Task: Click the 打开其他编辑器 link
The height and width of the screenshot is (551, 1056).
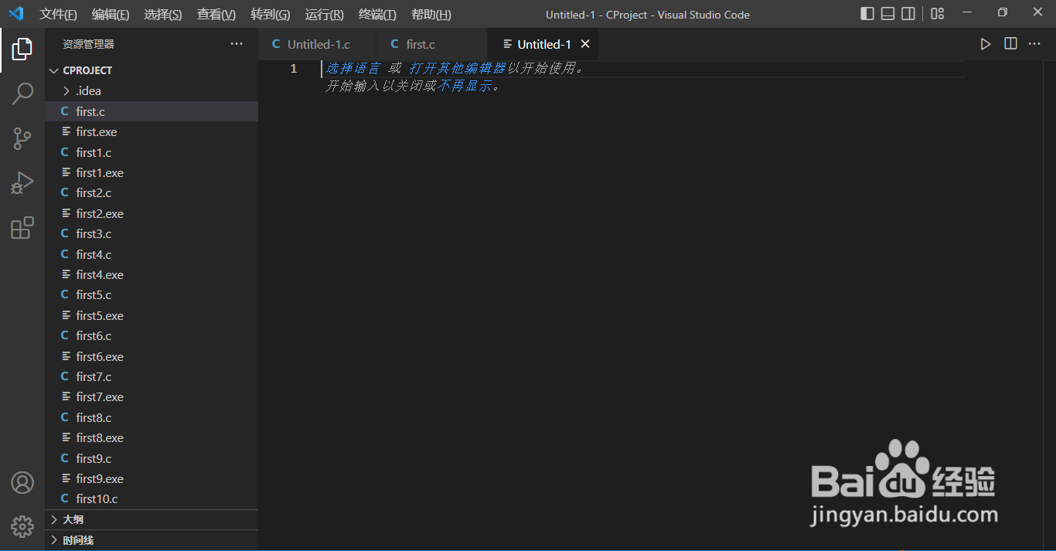Action: 457,68
